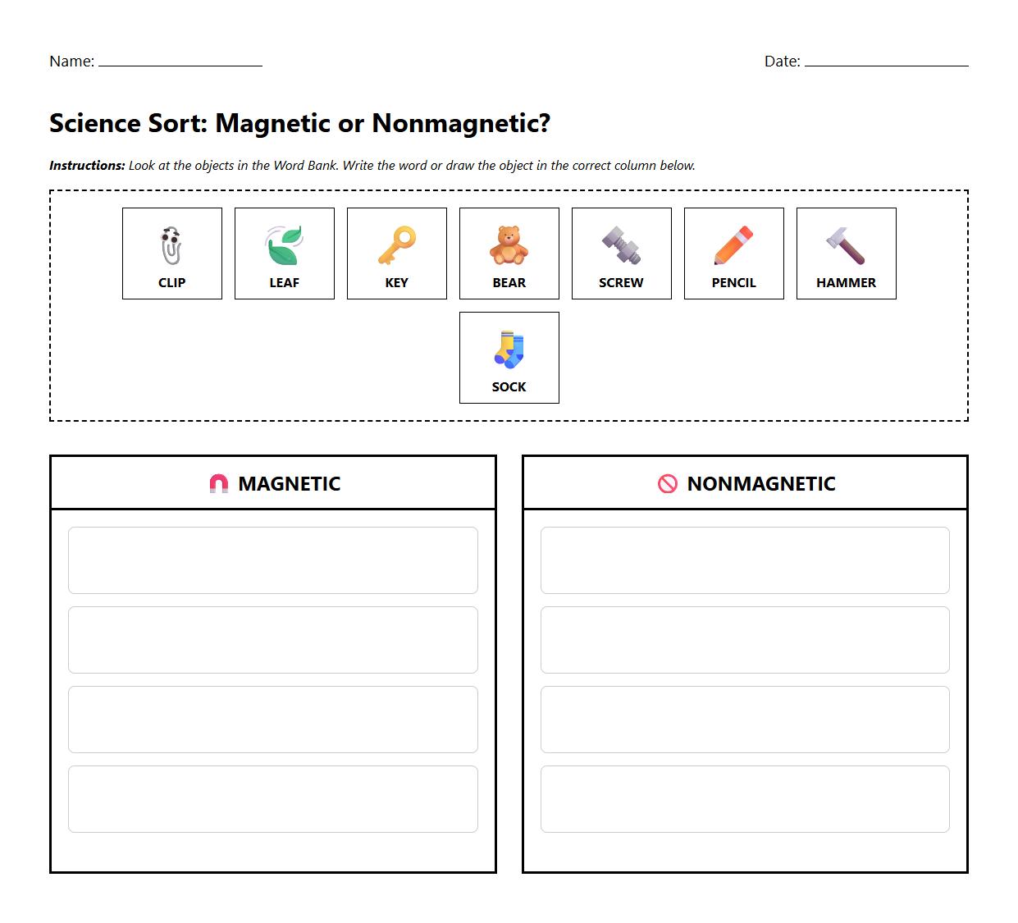The height and width of the screenshot is (923, 1018).
Task: Select the LEAF icon in the word bank
Action: (284, 242)
